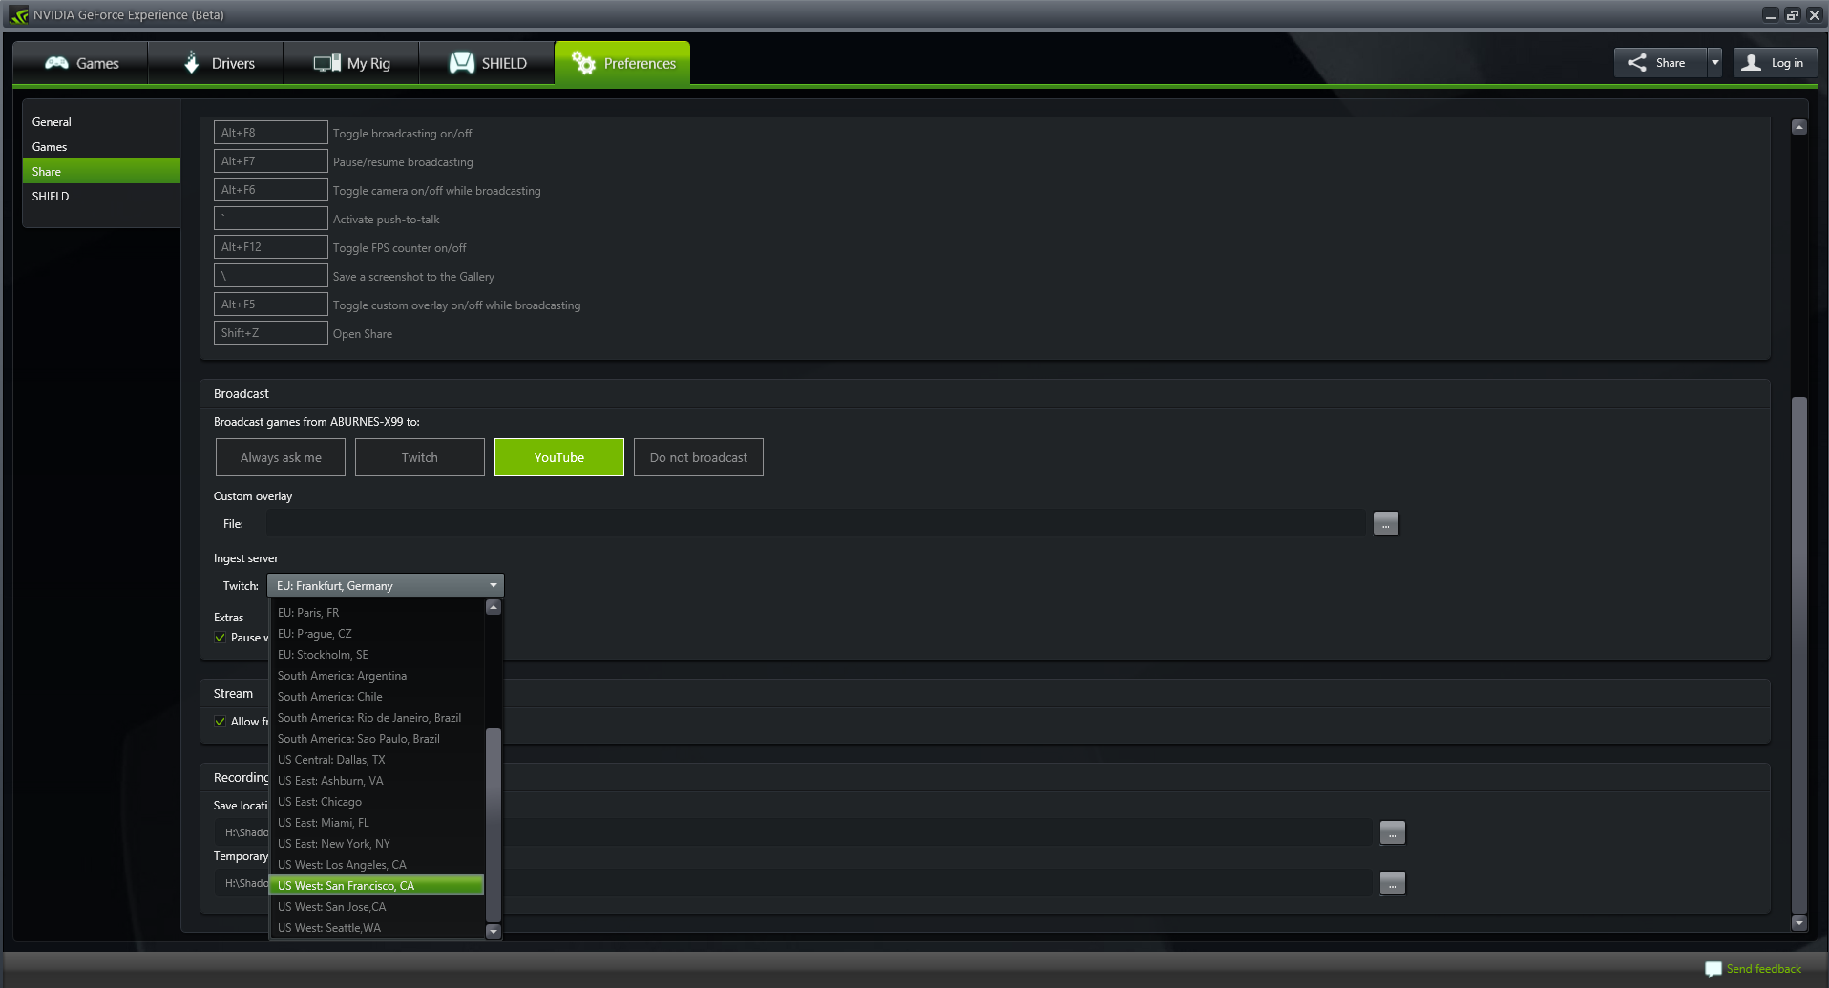
Task: Click the Send feedback speech bubble icon
Action: point(1713,969)
